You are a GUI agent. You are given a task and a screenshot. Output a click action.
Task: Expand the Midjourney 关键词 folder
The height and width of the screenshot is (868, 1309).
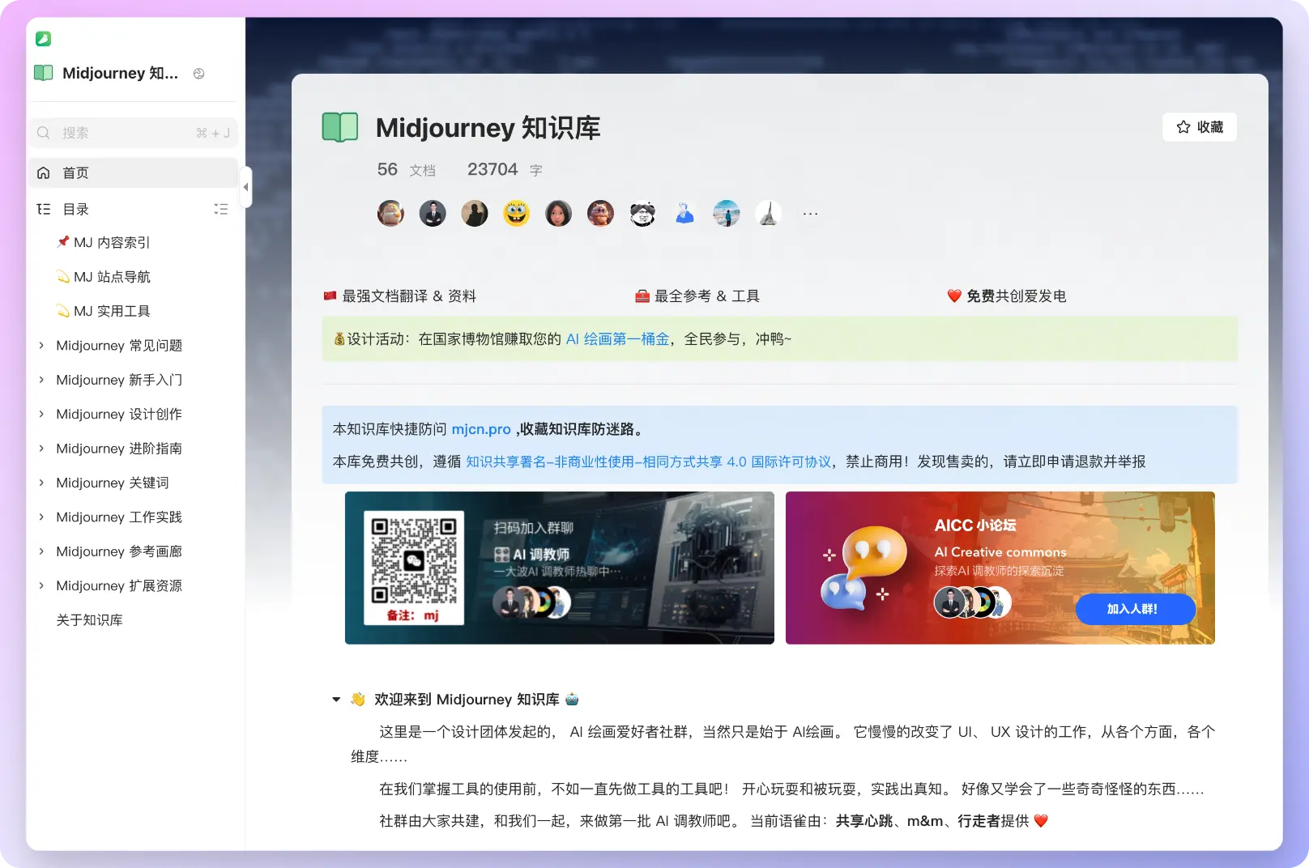coord(41,483)
